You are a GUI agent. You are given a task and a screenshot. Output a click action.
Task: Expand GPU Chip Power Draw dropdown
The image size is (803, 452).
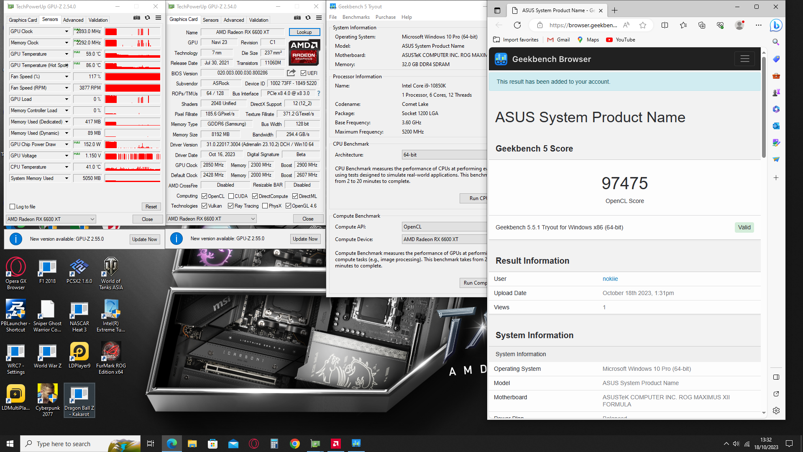pos(66,144)
